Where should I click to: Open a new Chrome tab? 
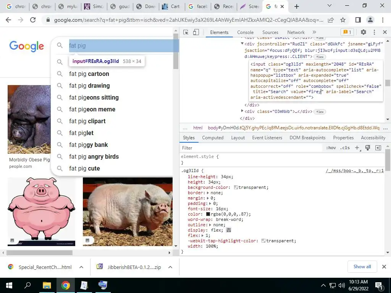[x=296, y=6]
